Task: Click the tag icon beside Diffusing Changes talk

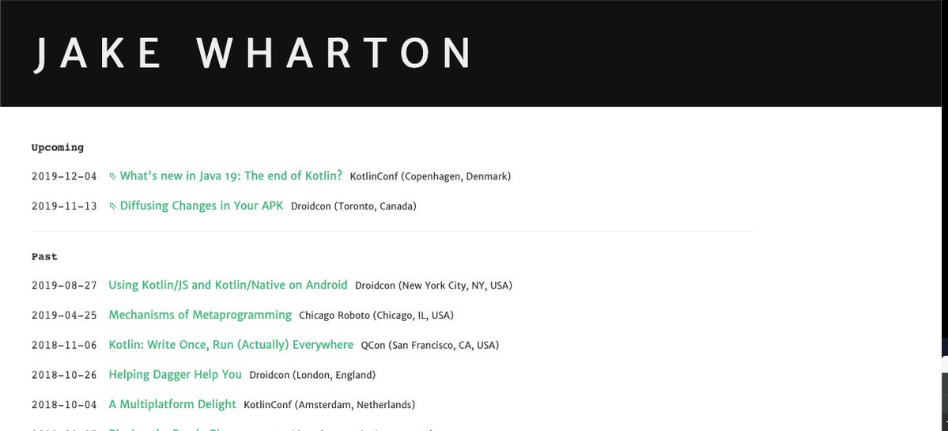Action: click(112, 206)
